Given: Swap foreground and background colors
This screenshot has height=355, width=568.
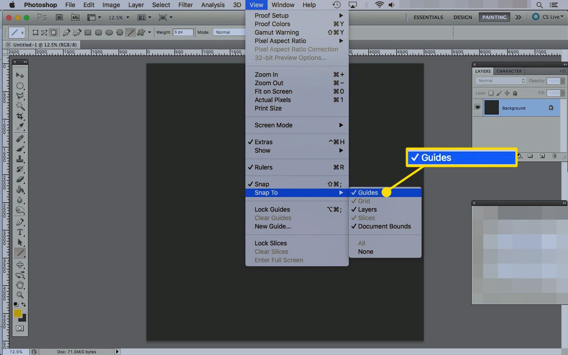Looking at the screenshot, I should [x=24, y=305].
